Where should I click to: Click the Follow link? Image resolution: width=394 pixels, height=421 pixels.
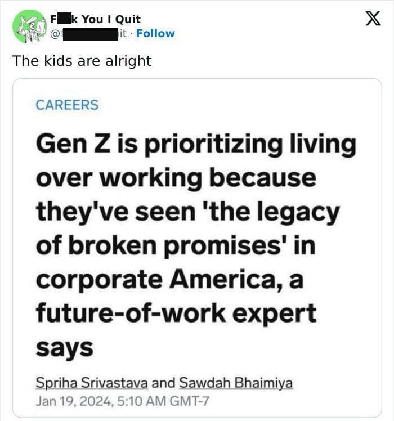coord(156,33)
